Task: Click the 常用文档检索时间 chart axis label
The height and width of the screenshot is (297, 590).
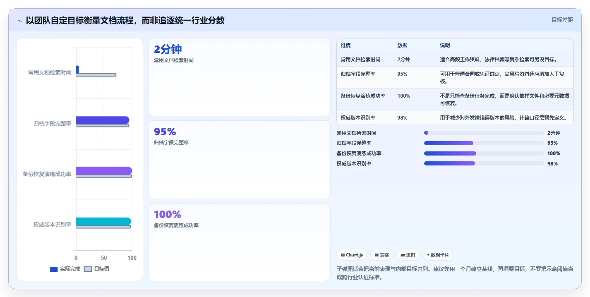Action: click(x=50, y=72)
